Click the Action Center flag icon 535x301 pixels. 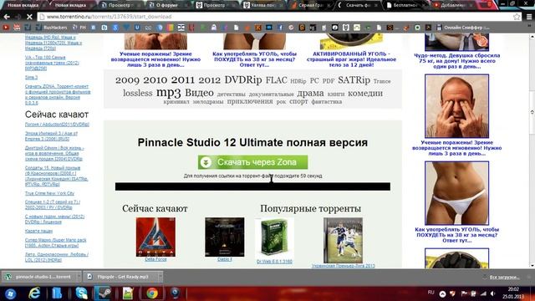point(464,293)
